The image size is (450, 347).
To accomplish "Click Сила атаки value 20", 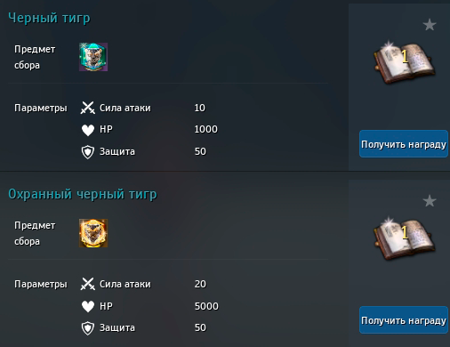I will (x=200, y=284).
